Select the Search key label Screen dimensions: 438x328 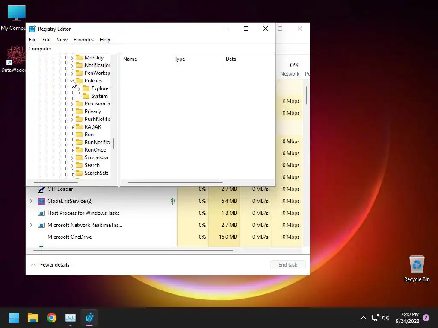point(92,165)
